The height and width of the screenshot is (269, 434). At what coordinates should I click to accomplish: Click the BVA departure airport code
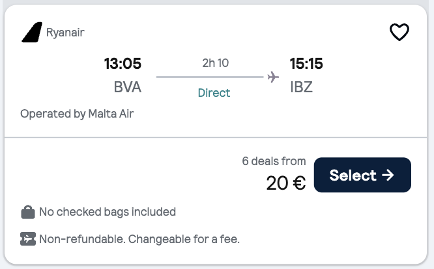point(128,87)
